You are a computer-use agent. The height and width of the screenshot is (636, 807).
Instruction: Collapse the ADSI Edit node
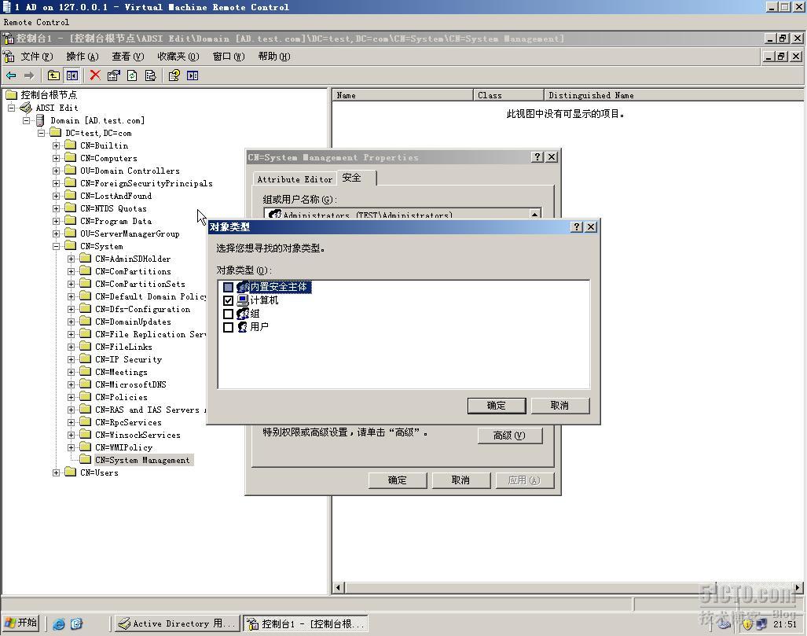click(x=11, y=108)
